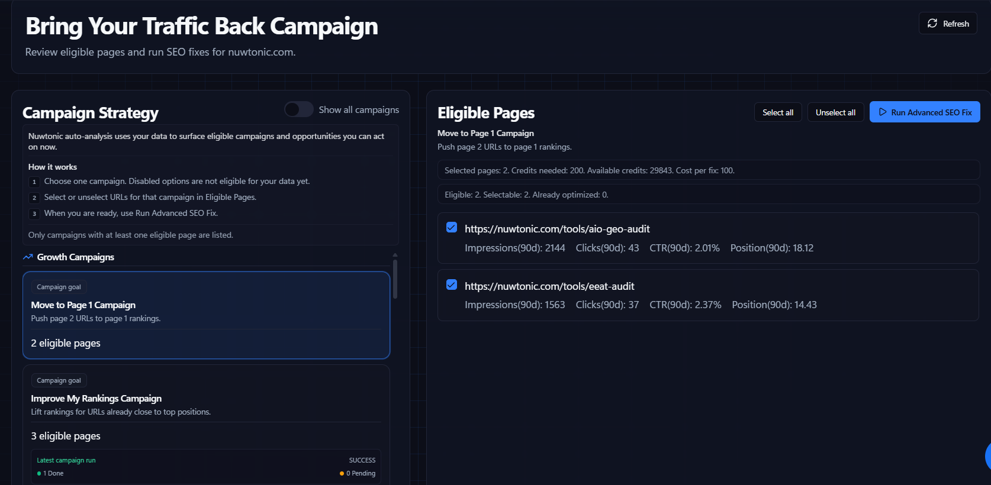991x485 pixels.
Task: Open the aio-geo-audit URL link
Action: tap(557, 229)
